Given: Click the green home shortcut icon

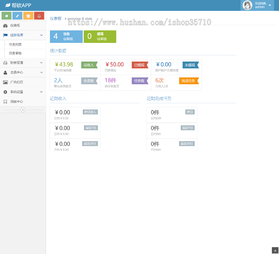Looking at the screenshot, I should 7,16.
